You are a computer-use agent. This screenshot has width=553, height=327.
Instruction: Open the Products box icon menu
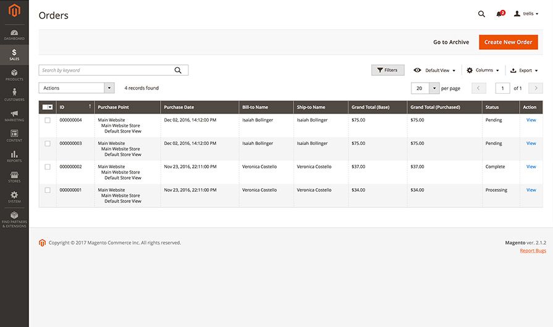coord(14,75)
